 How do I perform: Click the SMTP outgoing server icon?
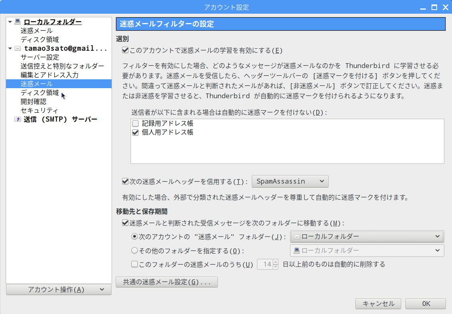[x=18, y=119]
